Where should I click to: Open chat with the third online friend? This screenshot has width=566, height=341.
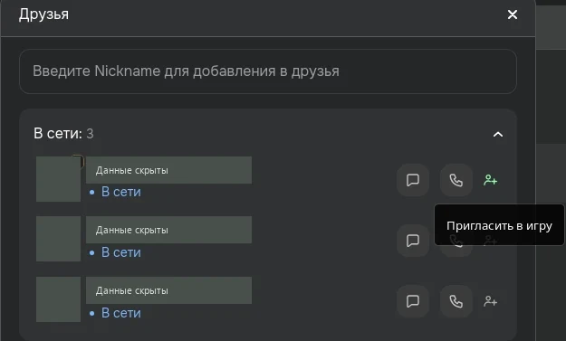click(x=413, y=301)
